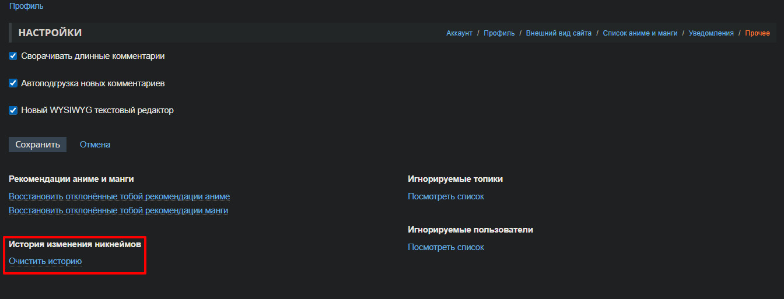Screen dimensions: 784x299
Task: Open the Профиль breadcrumb link above settings header
Action: [26, 6]
